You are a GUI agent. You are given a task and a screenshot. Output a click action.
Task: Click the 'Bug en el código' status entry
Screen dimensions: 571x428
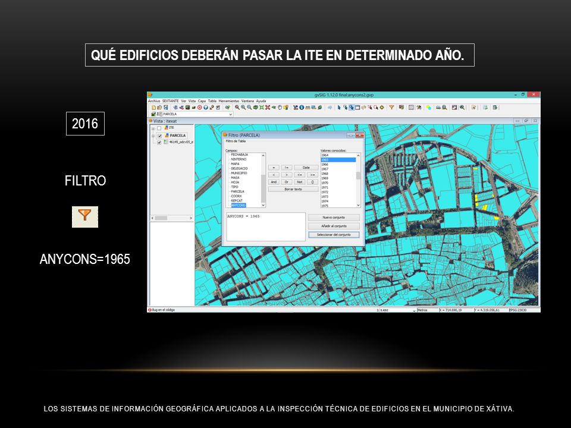point(161,310)
